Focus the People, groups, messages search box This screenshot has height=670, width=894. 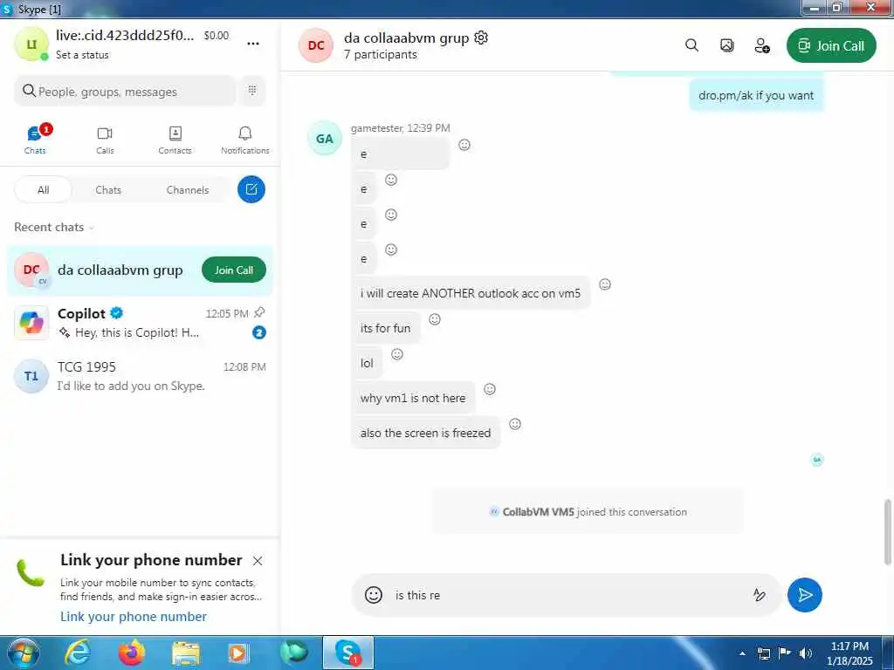[125, 91]
